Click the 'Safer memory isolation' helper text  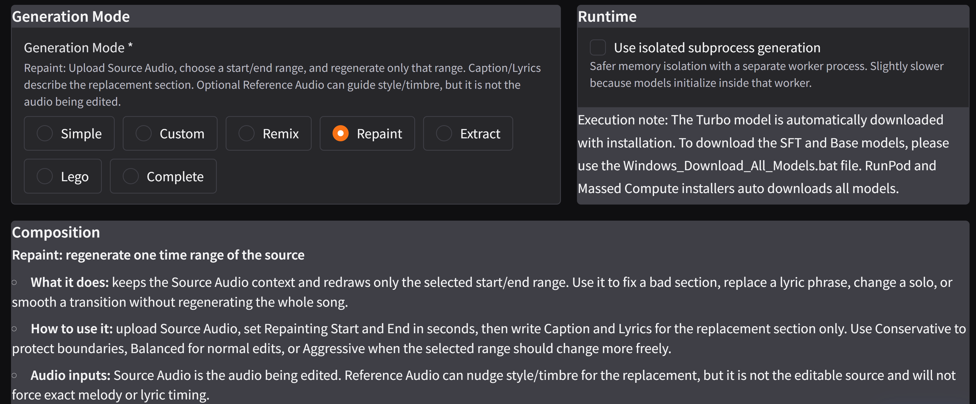coord(766,75)
